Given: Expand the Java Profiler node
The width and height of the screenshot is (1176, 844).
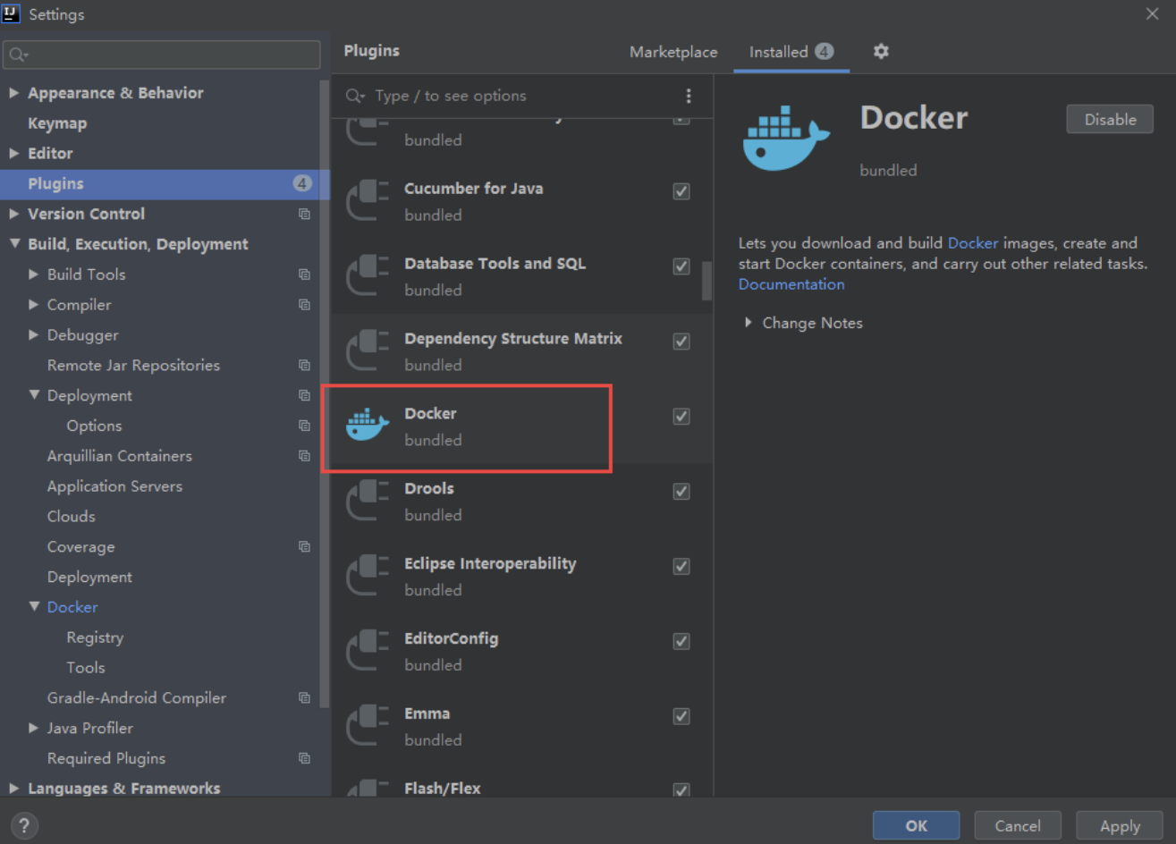Looking at the screenshot, I should coord(33,728).
